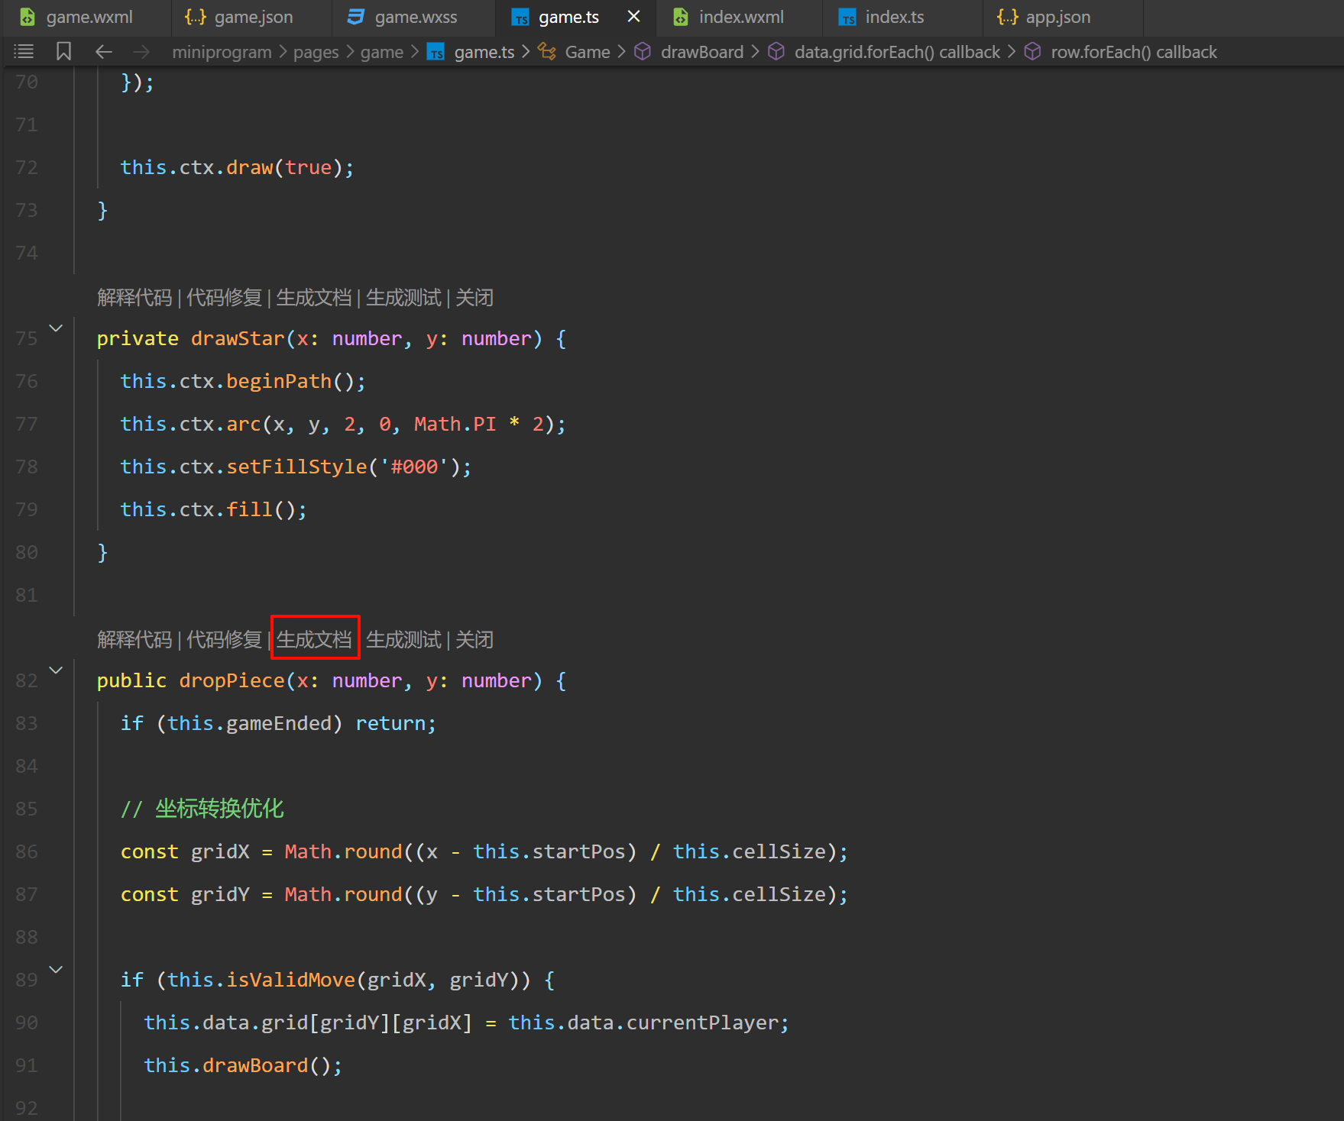Click the Game class breadcrumb
This screenshot has height=1121, width=1344.
tap(588, 52)
